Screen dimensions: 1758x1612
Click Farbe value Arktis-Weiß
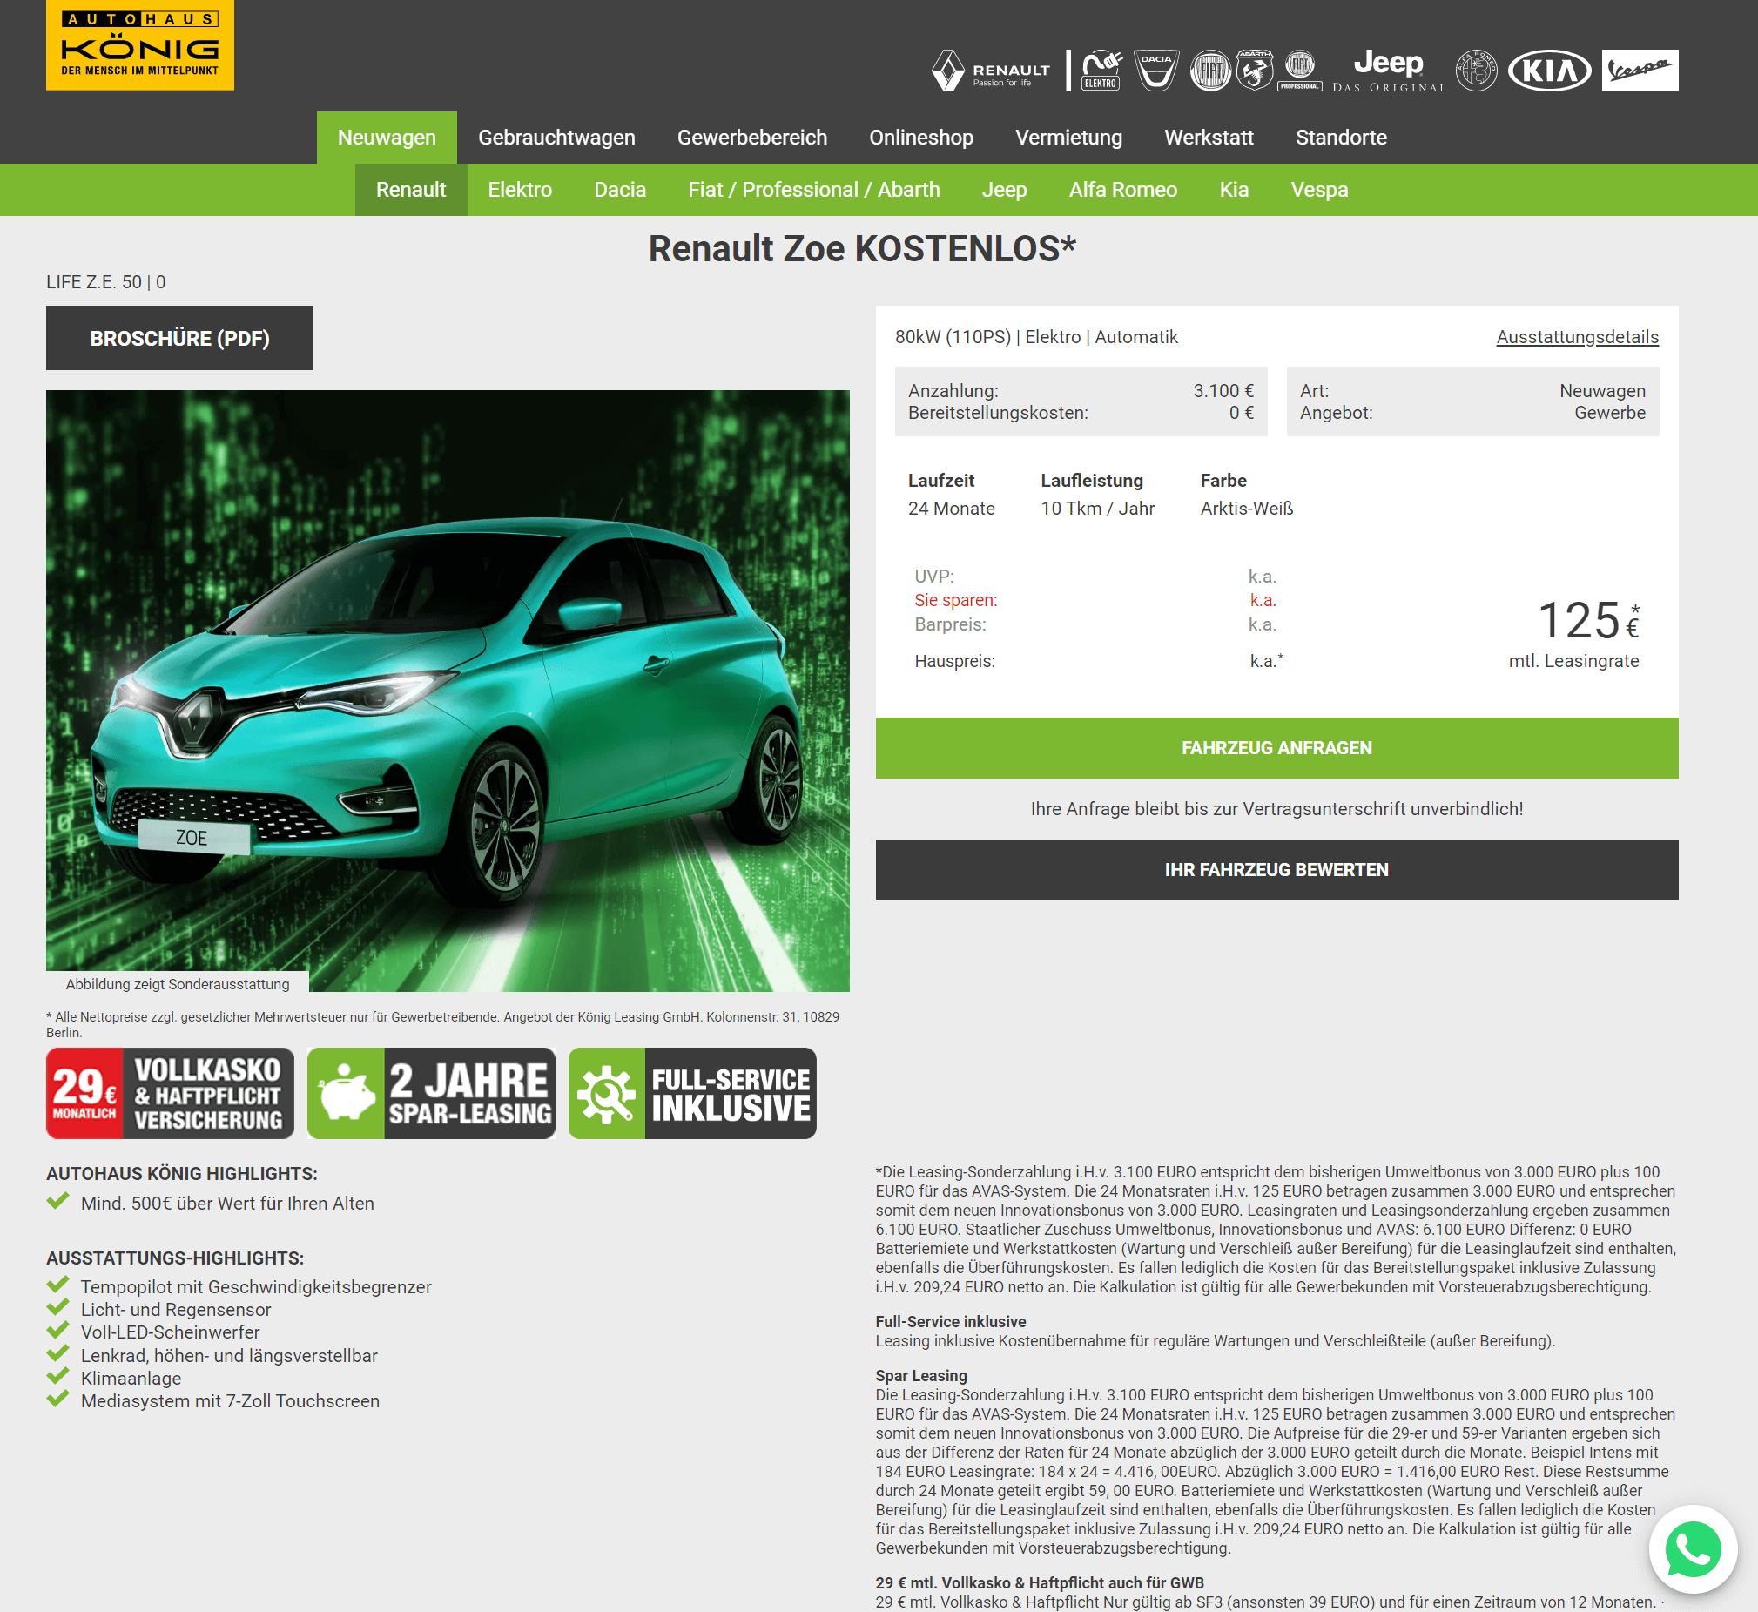coord(1246,509)
